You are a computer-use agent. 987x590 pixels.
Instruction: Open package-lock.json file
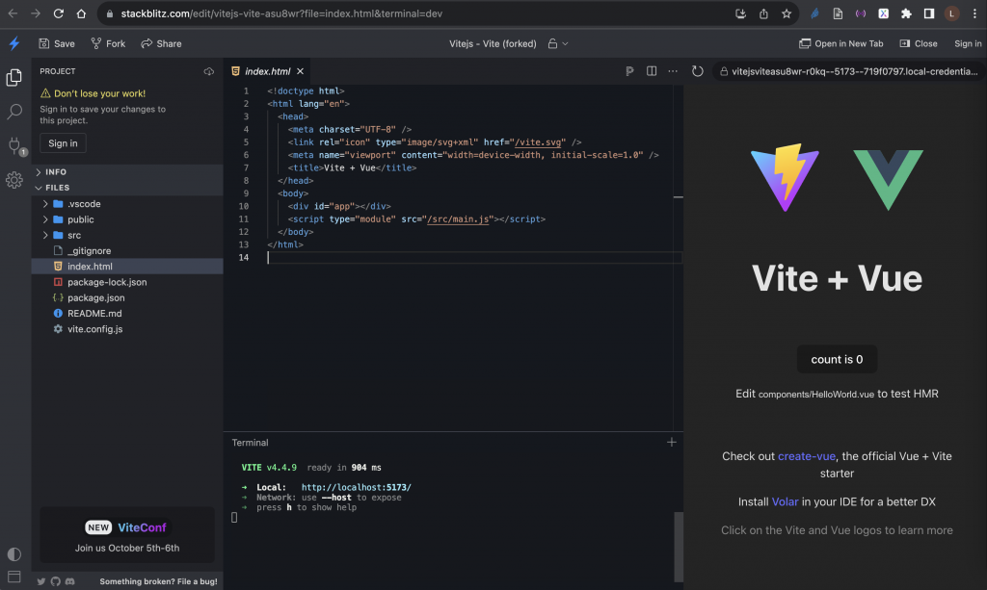[x=127, y=282]
